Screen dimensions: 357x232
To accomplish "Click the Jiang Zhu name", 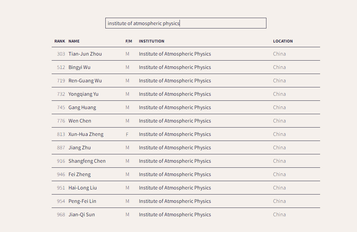I will click(x=80, y=148).
